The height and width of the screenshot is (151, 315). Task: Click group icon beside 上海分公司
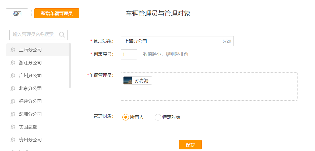tap(13, 50)
